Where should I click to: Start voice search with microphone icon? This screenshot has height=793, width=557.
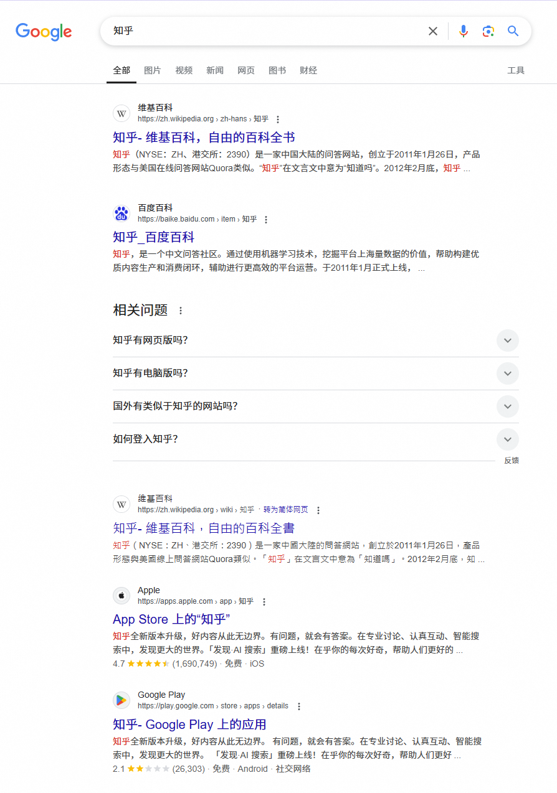(x=464, y=31)
